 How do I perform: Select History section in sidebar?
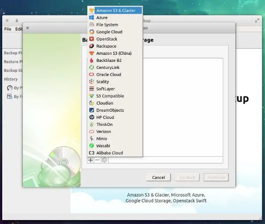tap(11, 79)
